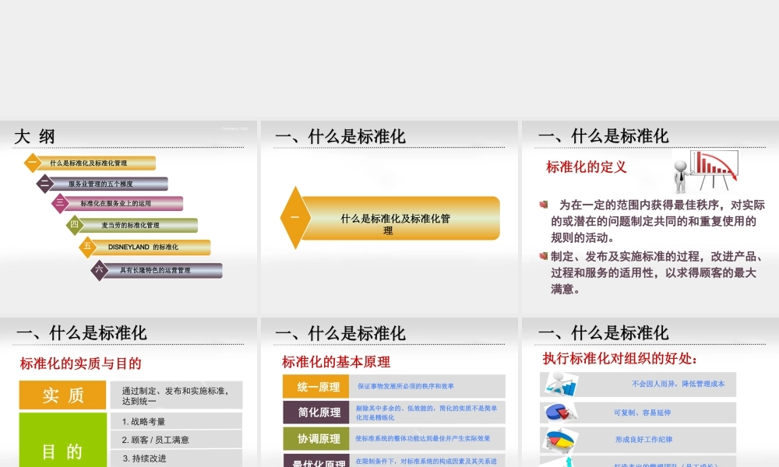Click the dark diamond numbered 六 in outline
This screenshot has width=779, height=467.
(x=100, y=270)
